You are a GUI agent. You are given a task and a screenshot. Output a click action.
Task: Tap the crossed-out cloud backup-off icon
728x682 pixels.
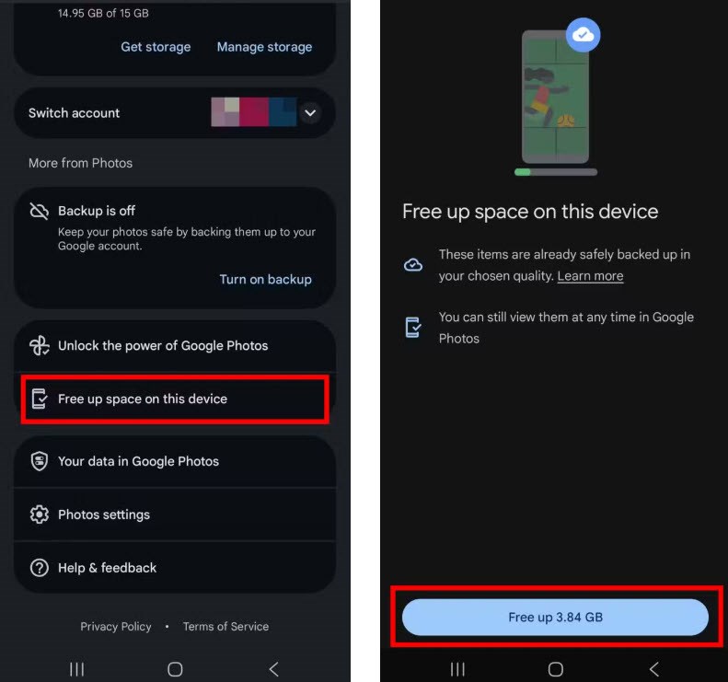39,212
